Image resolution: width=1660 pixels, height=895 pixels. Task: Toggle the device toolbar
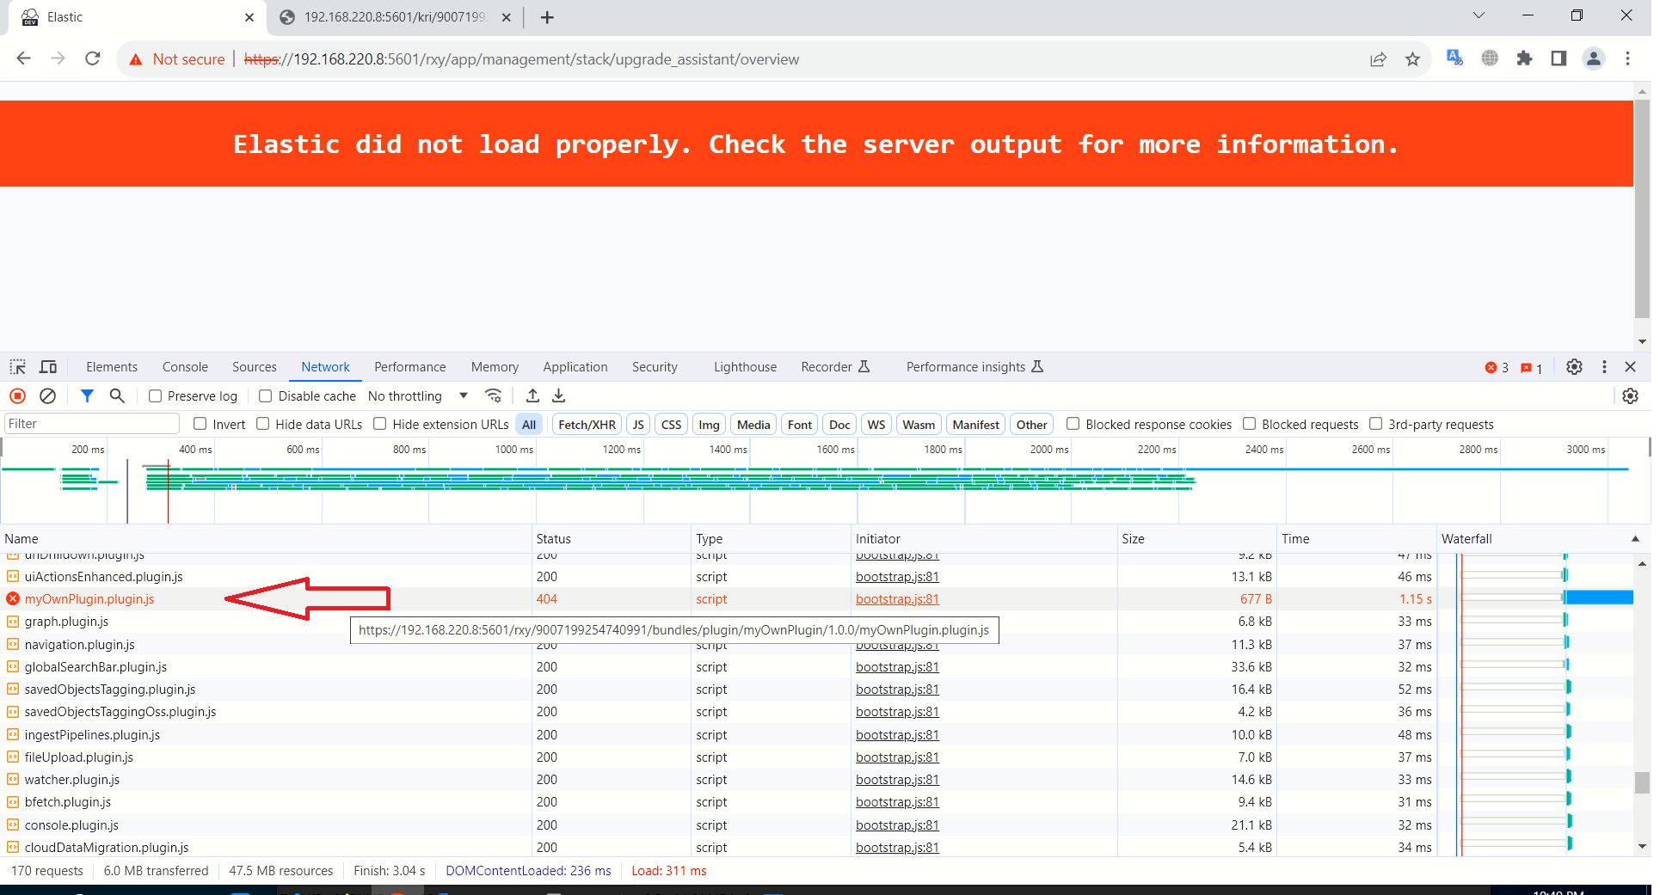(x=48, y=367)
